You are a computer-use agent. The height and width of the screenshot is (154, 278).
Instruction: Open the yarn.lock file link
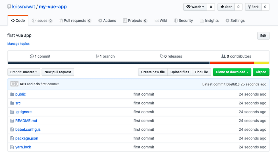[x=23, y=147]
